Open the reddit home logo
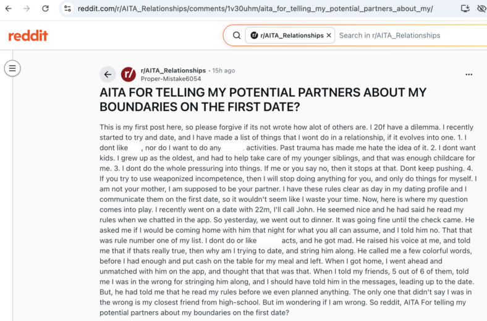The image size is (487, 321). 28,36
